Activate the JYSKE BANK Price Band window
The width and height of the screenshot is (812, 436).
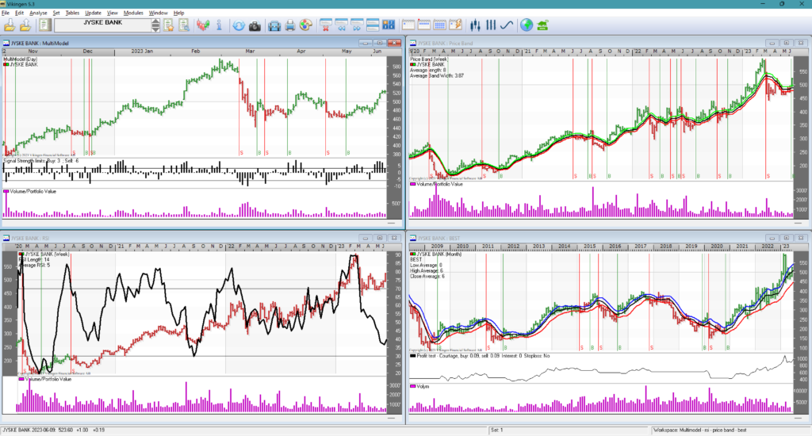pos(446,43)
